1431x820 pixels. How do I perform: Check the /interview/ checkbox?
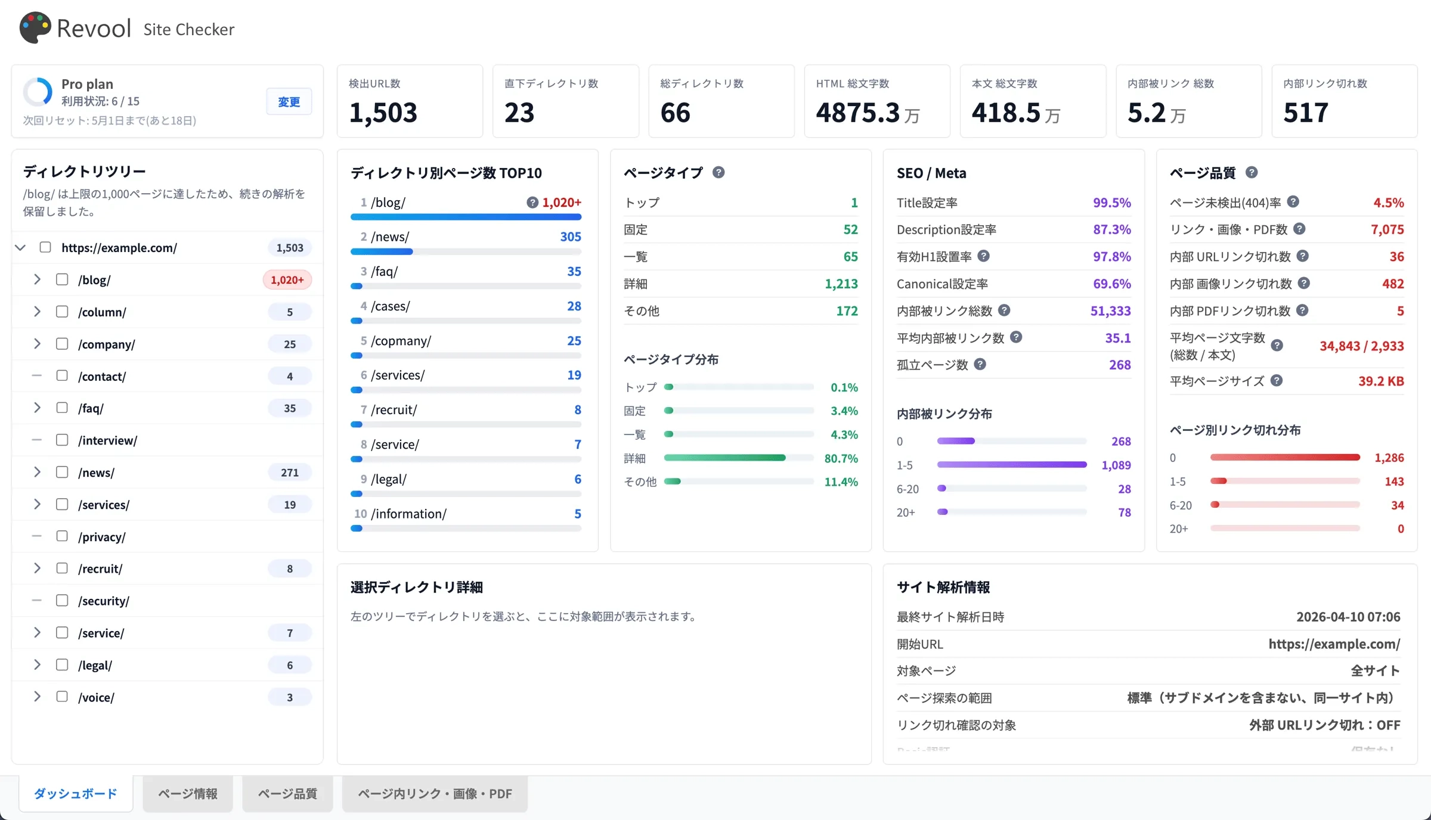[x=62, y=440]
